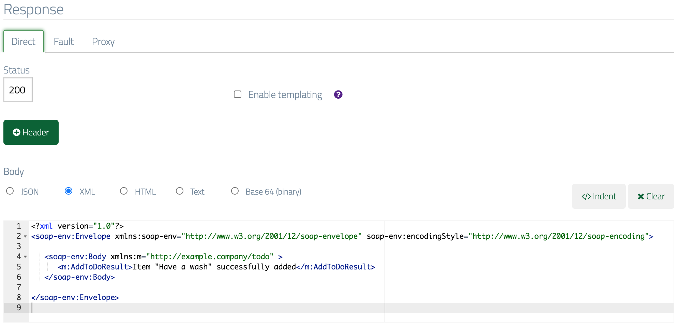The width and height of the screenshot is (677, 330).
Task: Click the Enable templating label text
Action: pos(285,95)
